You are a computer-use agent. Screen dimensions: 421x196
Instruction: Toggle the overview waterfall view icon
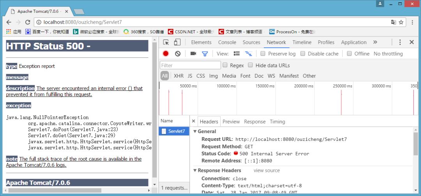pyautogui.click(x=248, y=54)
